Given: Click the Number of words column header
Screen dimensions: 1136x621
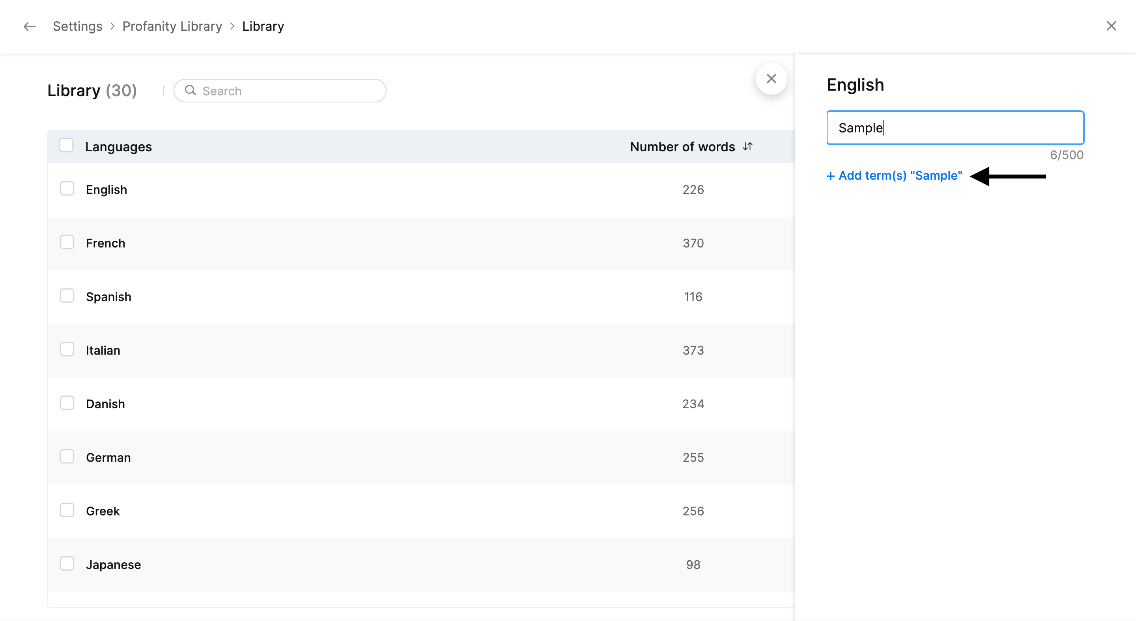Looking at the screenshot, I should [682, 147].
